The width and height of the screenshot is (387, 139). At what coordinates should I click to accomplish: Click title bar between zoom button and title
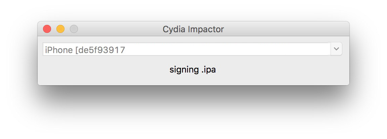[x=118, y=29]
